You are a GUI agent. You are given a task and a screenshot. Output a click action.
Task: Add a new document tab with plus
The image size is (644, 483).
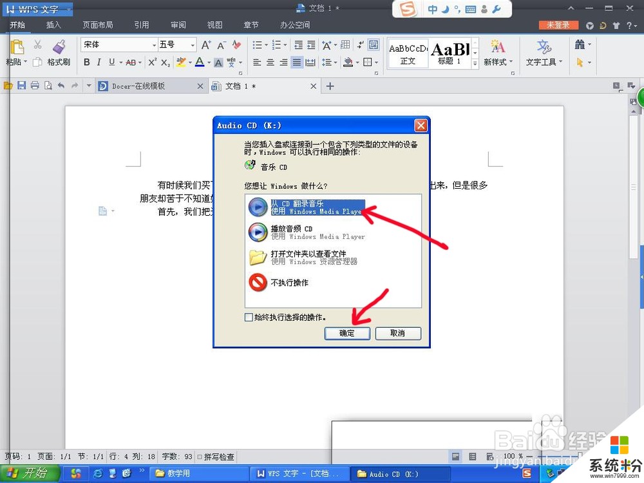click(330, 86)
